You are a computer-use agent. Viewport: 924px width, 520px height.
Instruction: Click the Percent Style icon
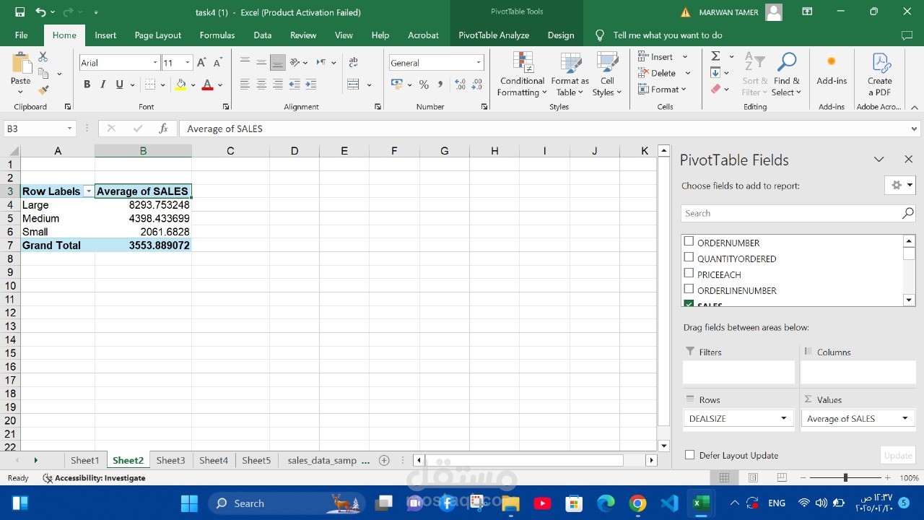click(x=424, y=84)
